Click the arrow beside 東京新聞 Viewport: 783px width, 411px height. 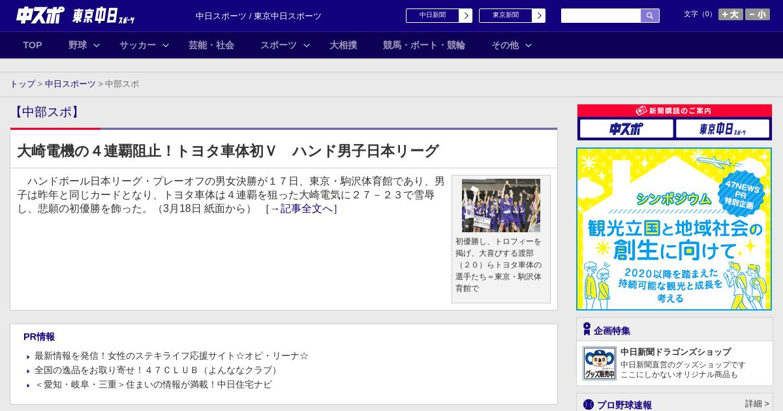(538, 16)
